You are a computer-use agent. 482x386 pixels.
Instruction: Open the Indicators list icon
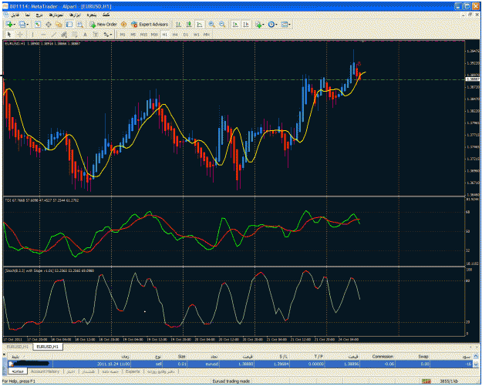[258, 24]
